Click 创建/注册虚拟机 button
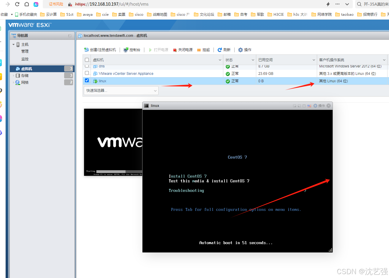Screen dimensions: 389x278 coord(100,50)
